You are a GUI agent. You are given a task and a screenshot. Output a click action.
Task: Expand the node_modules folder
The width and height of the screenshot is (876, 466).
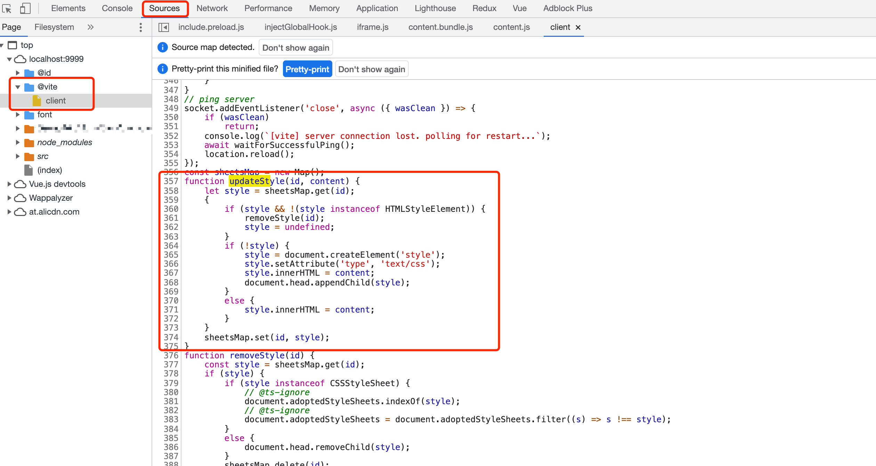[x=18, y=142]
